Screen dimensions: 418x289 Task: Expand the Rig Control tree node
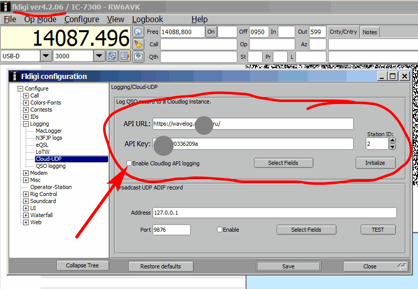(x=26, y=194)
